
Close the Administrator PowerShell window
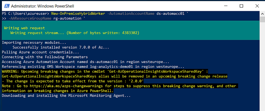pos(257,6)
